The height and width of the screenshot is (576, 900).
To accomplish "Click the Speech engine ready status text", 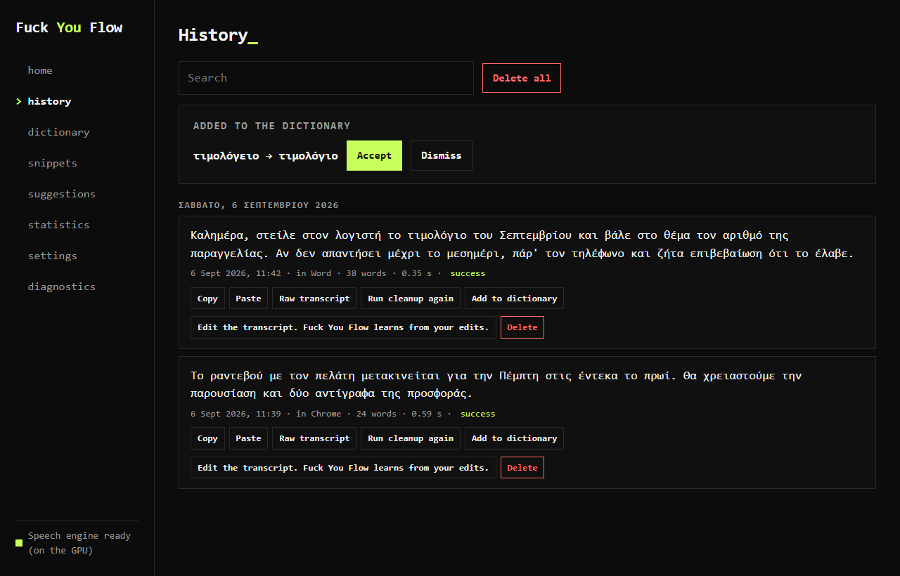I will [x=79, y=543].
